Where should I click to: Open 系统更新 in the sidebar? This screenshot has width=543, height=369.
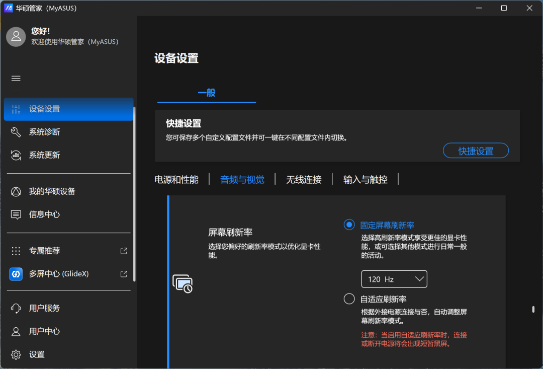pyautogui.click(x=68, y=155)
